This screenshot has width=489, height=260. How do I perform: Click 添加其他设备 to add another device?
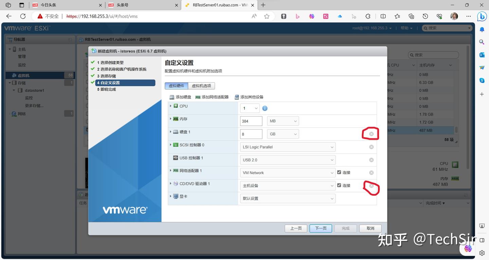249,97
